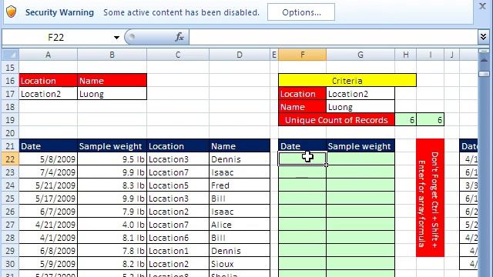The width and height of the screenshot is (493, 277).
Task: Click in the formula bar input
Action: [334, 38]
